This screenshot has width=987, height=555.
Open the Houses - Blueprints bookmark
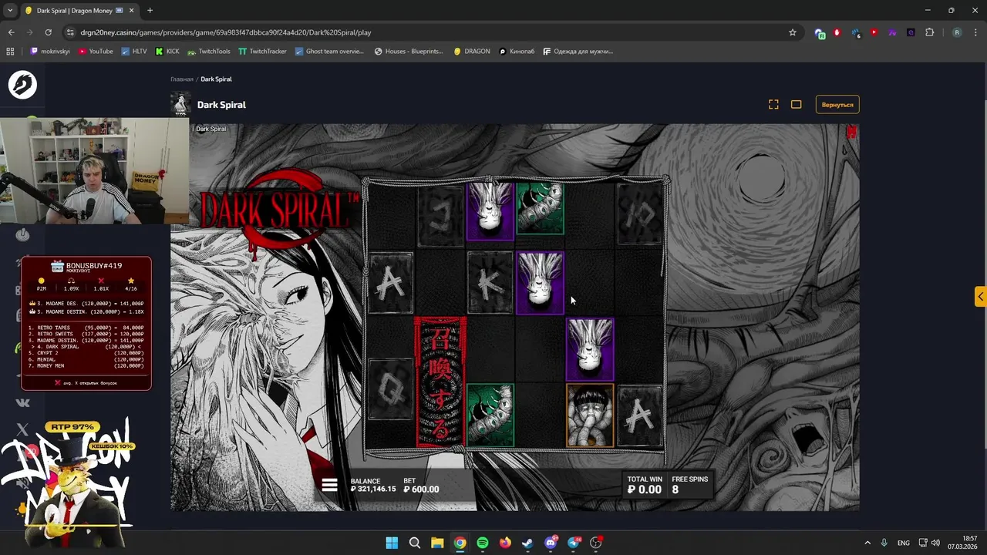[409, 52]
